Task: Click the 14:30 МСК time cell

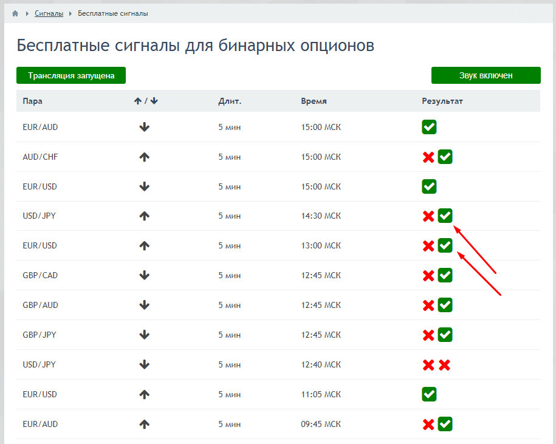Action: coord(321,216)
